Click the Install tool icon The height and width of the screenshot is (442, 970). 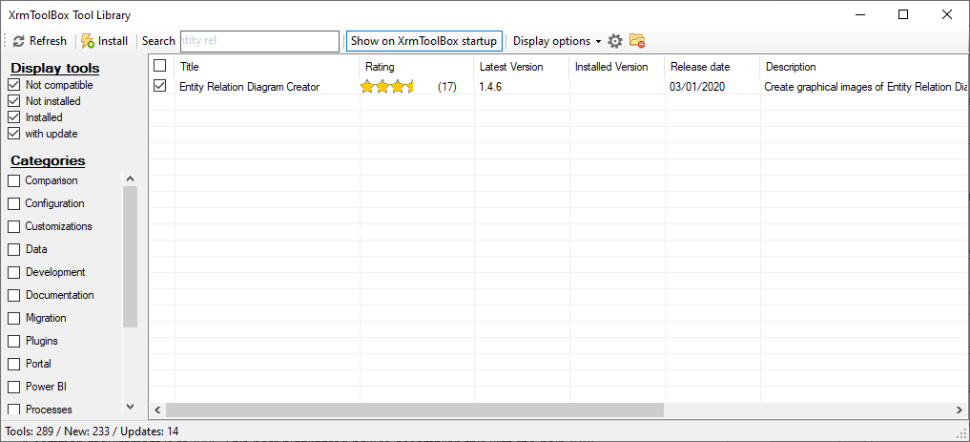pyautogui.click(x=88, y=41)
